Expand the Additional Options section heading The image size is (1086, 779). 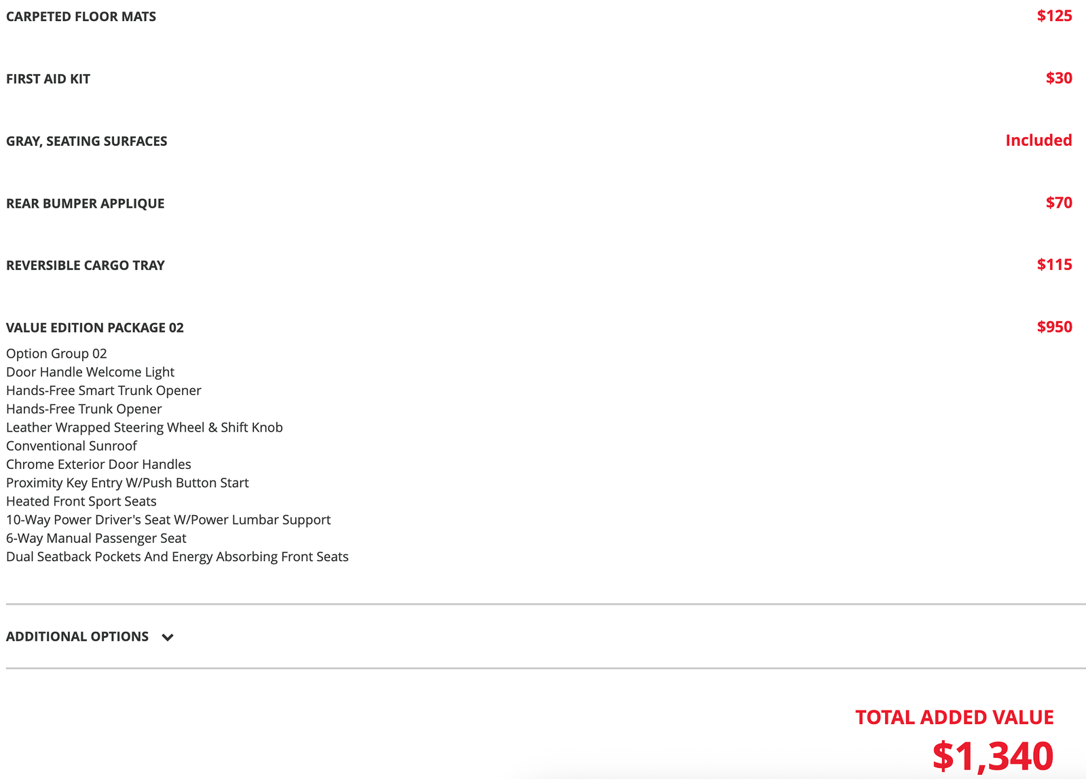pos(77,636)
